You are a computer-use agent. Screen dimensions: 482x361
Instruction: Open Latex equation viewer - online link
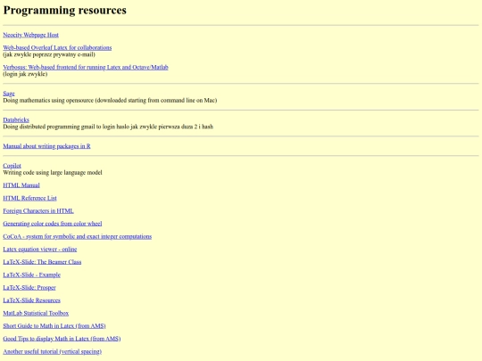point(40,250)
